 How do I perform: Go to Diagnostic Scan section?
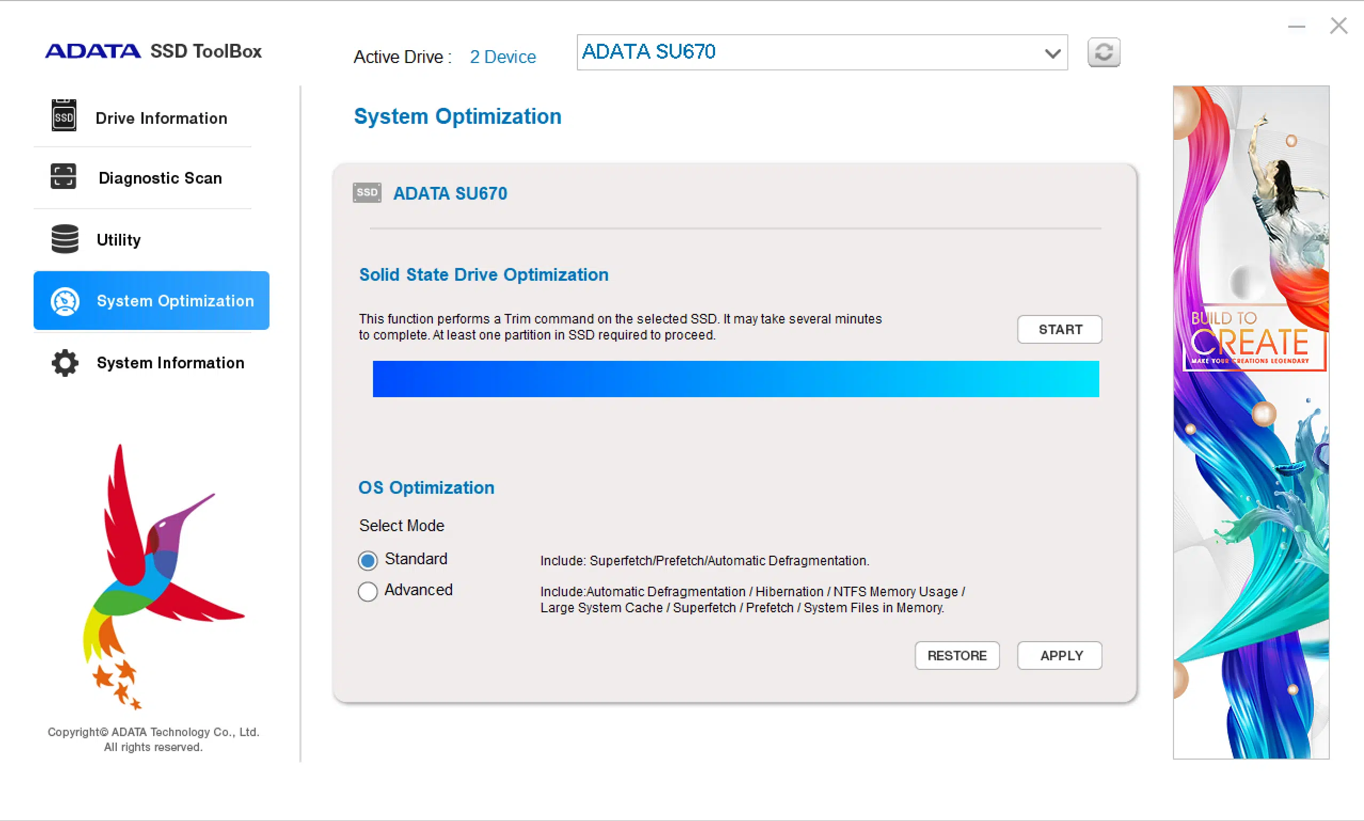142,178
